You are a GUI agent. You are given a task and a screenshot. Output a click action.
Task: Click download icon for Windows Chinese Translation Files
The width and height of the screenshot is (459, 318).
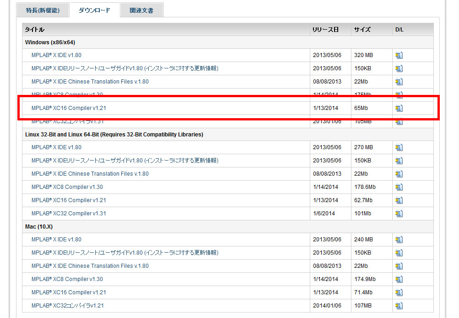pos(399,82)
